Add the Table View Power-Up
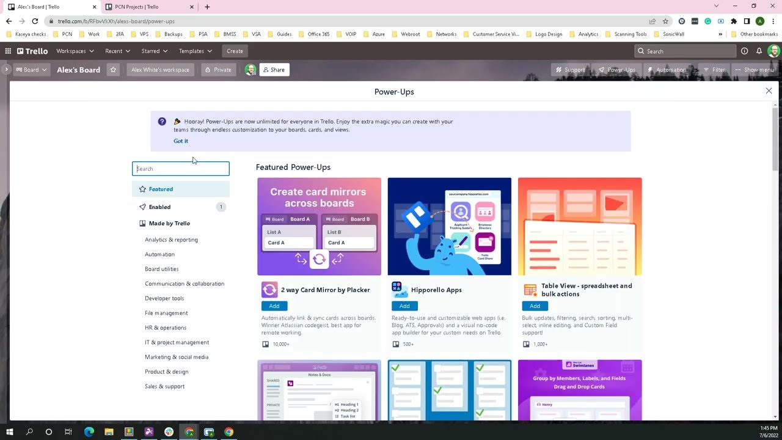 tap(535, 306)
